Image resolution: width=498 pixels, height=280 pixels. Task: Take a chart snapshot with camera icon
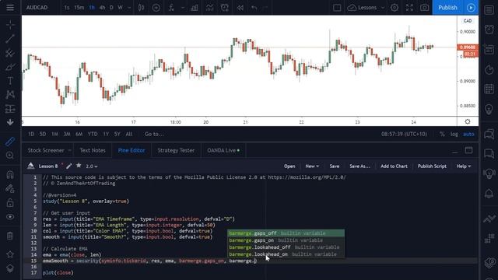click(425, 7)
